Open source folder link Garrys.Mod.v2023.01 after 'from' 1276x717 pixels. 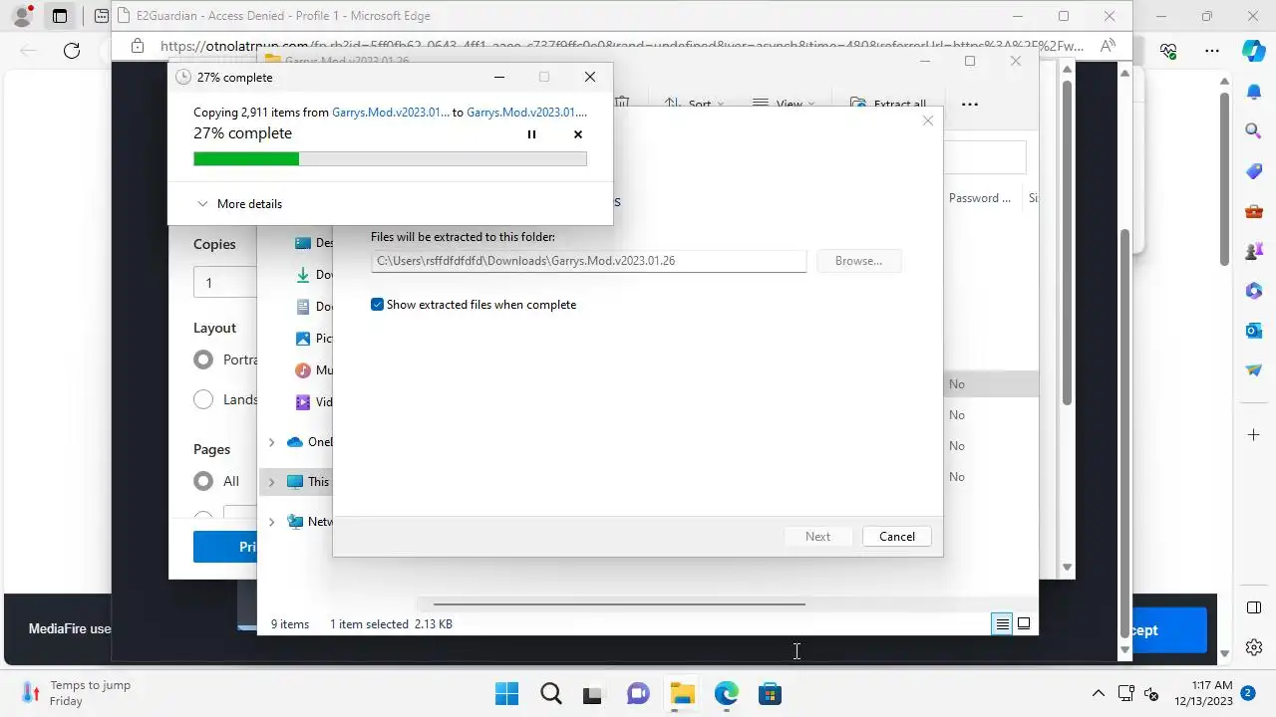click(x=391, y=113)
